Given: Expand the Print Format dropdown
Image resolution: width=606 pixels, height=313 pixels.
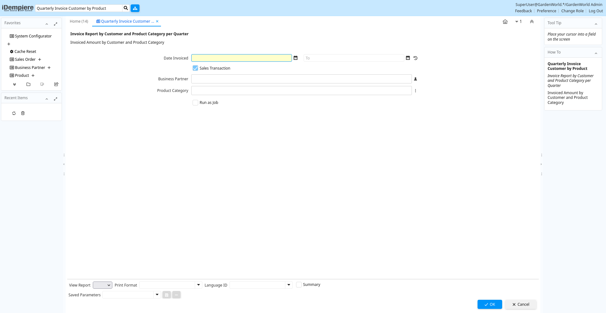Looking at the screenshot, I should (x=199, y=285).
